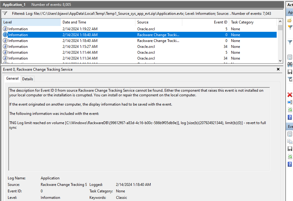
Task: Save filtered log file via floppy icon
Action: pos(290,72)
